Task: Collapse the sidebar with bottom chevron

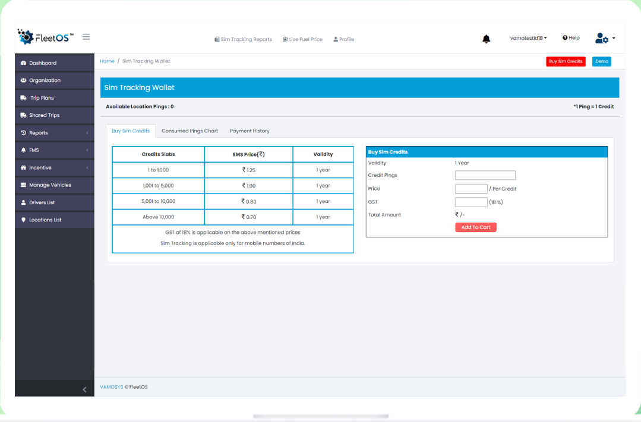Action: pos(84,389)
